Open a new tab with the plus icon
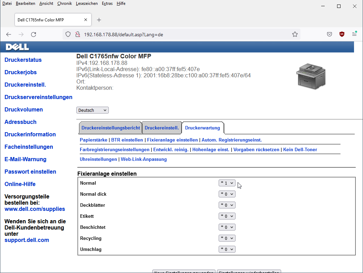The width and height of the screenshot is (363, 273). 99,20
